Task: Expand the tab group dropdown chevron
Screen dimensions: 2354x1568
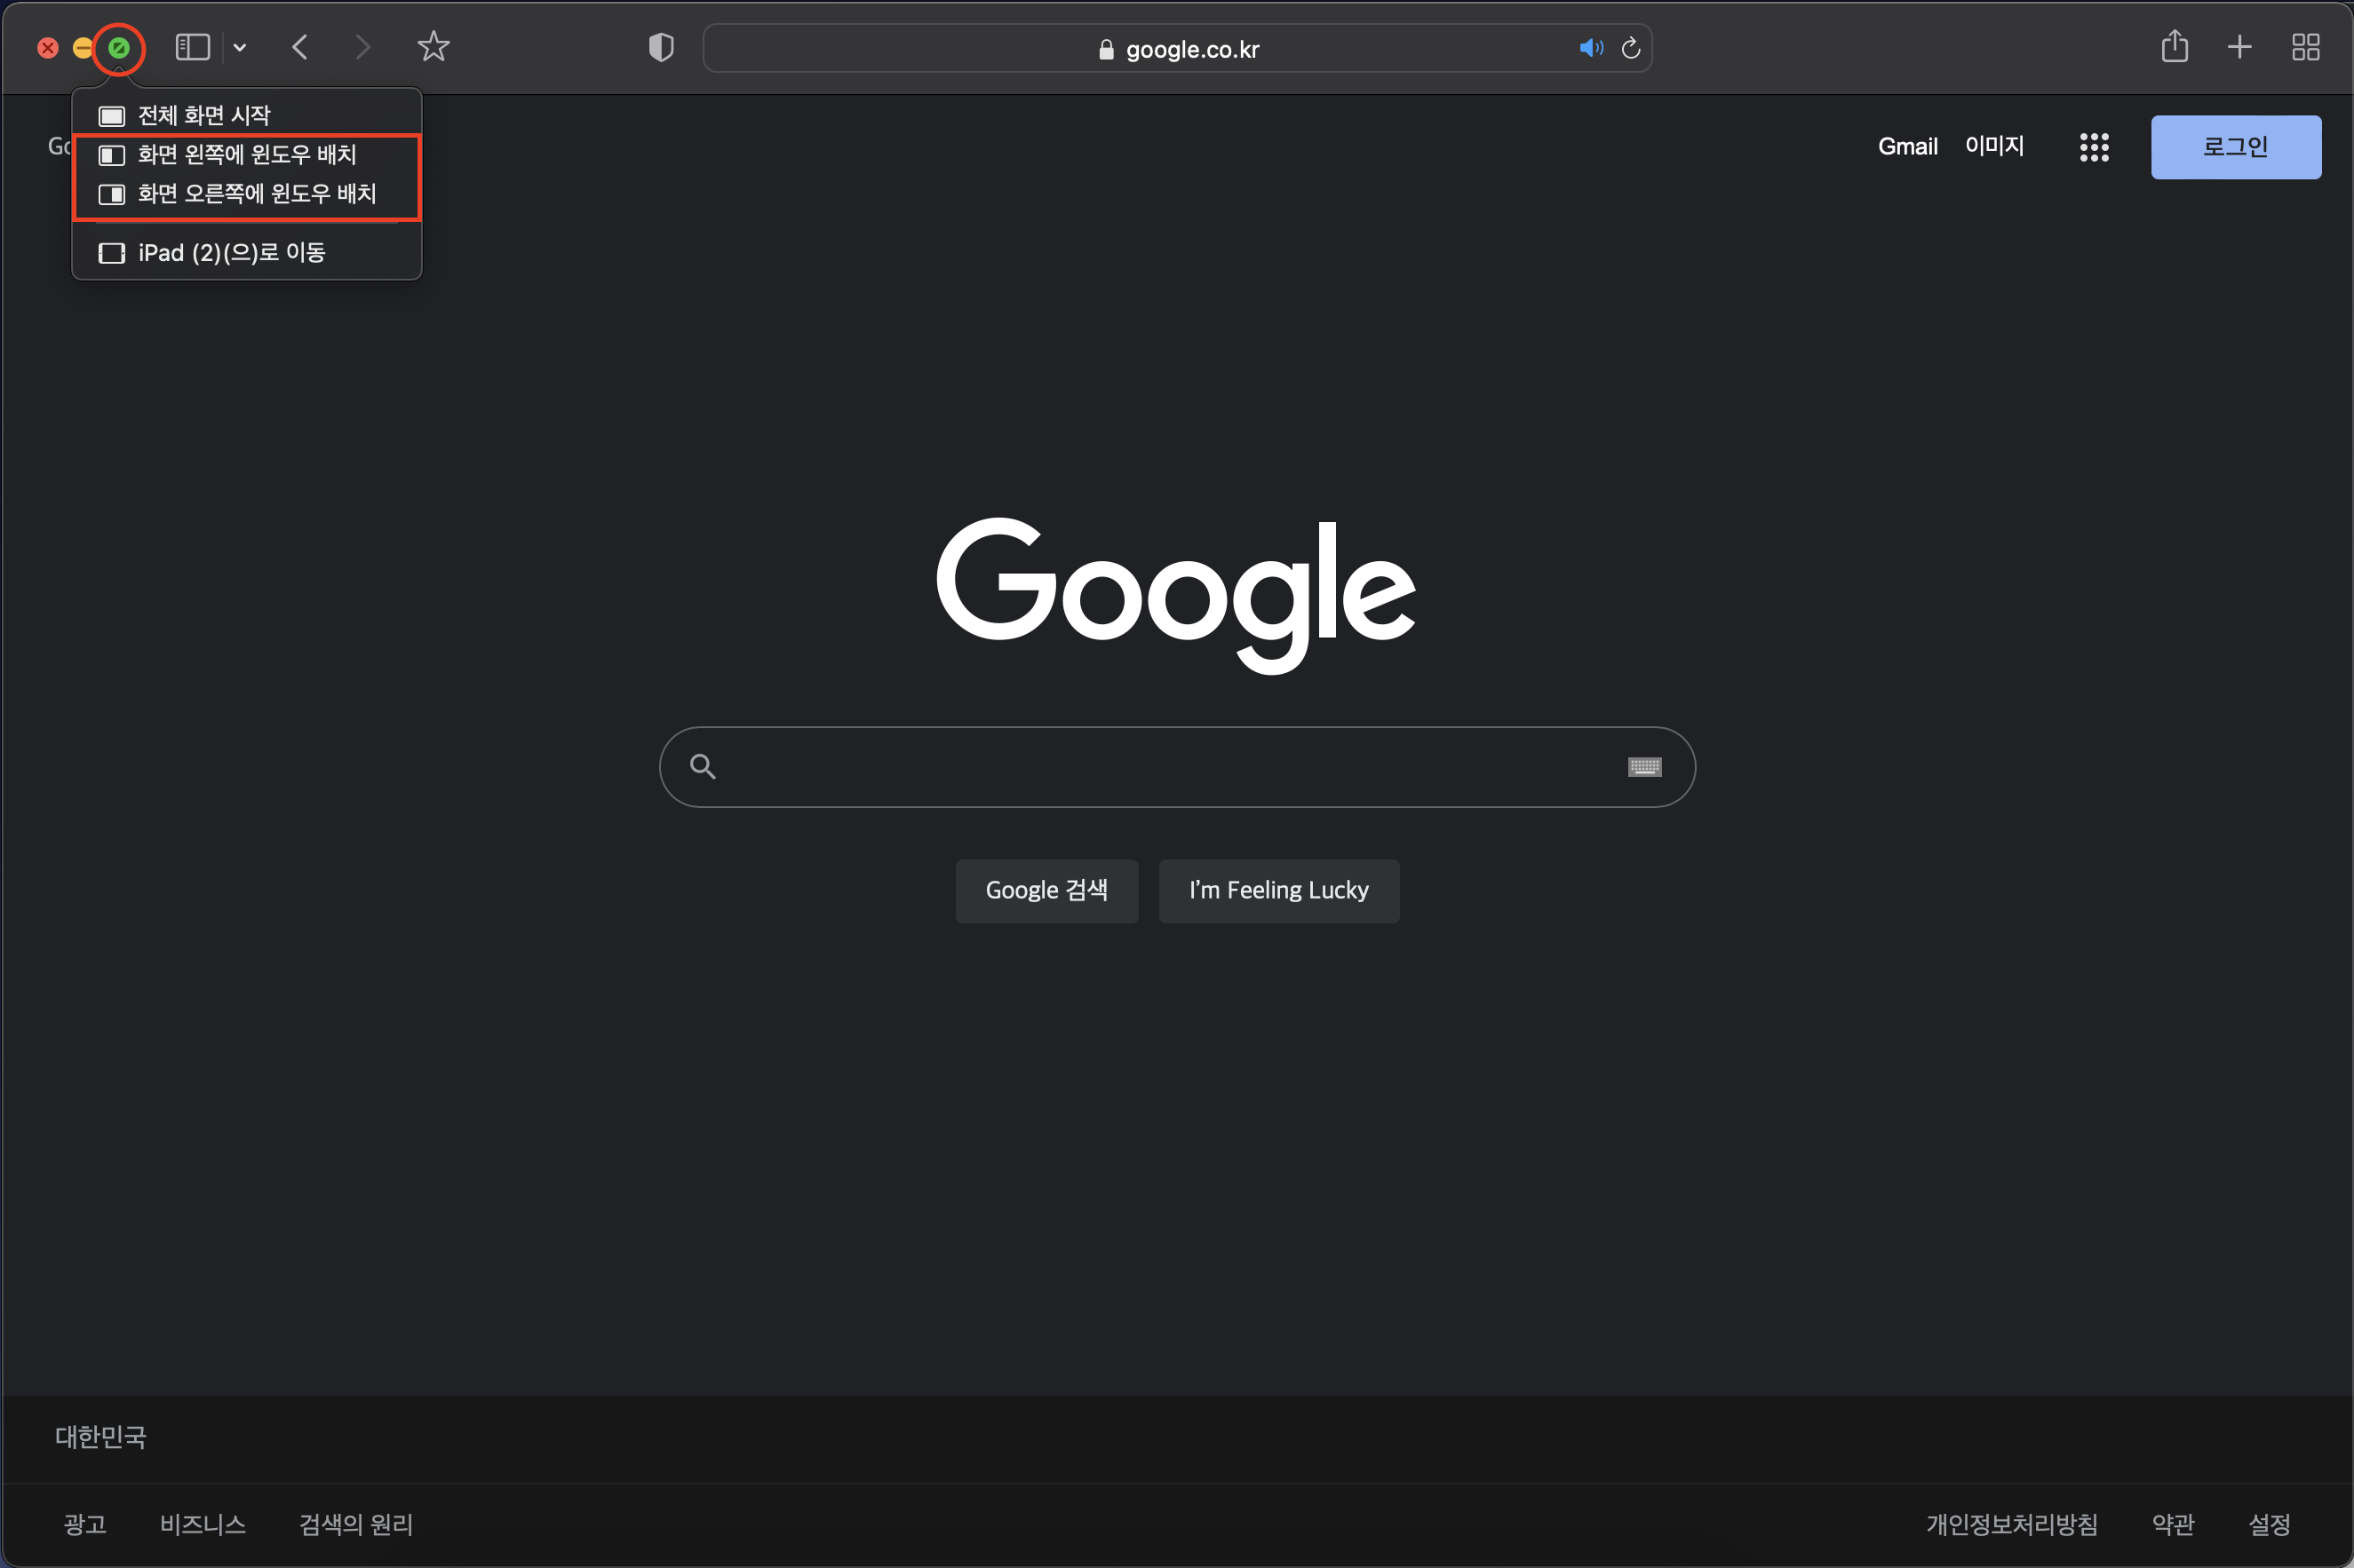Action: click(240, 47)
